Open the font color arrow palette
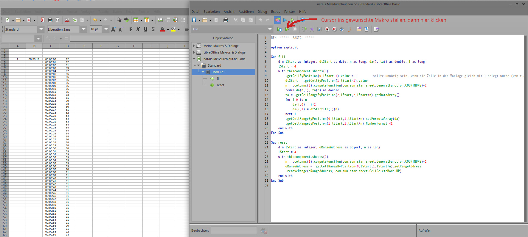Viewport: 528px width, 237px height. (168, 29)
